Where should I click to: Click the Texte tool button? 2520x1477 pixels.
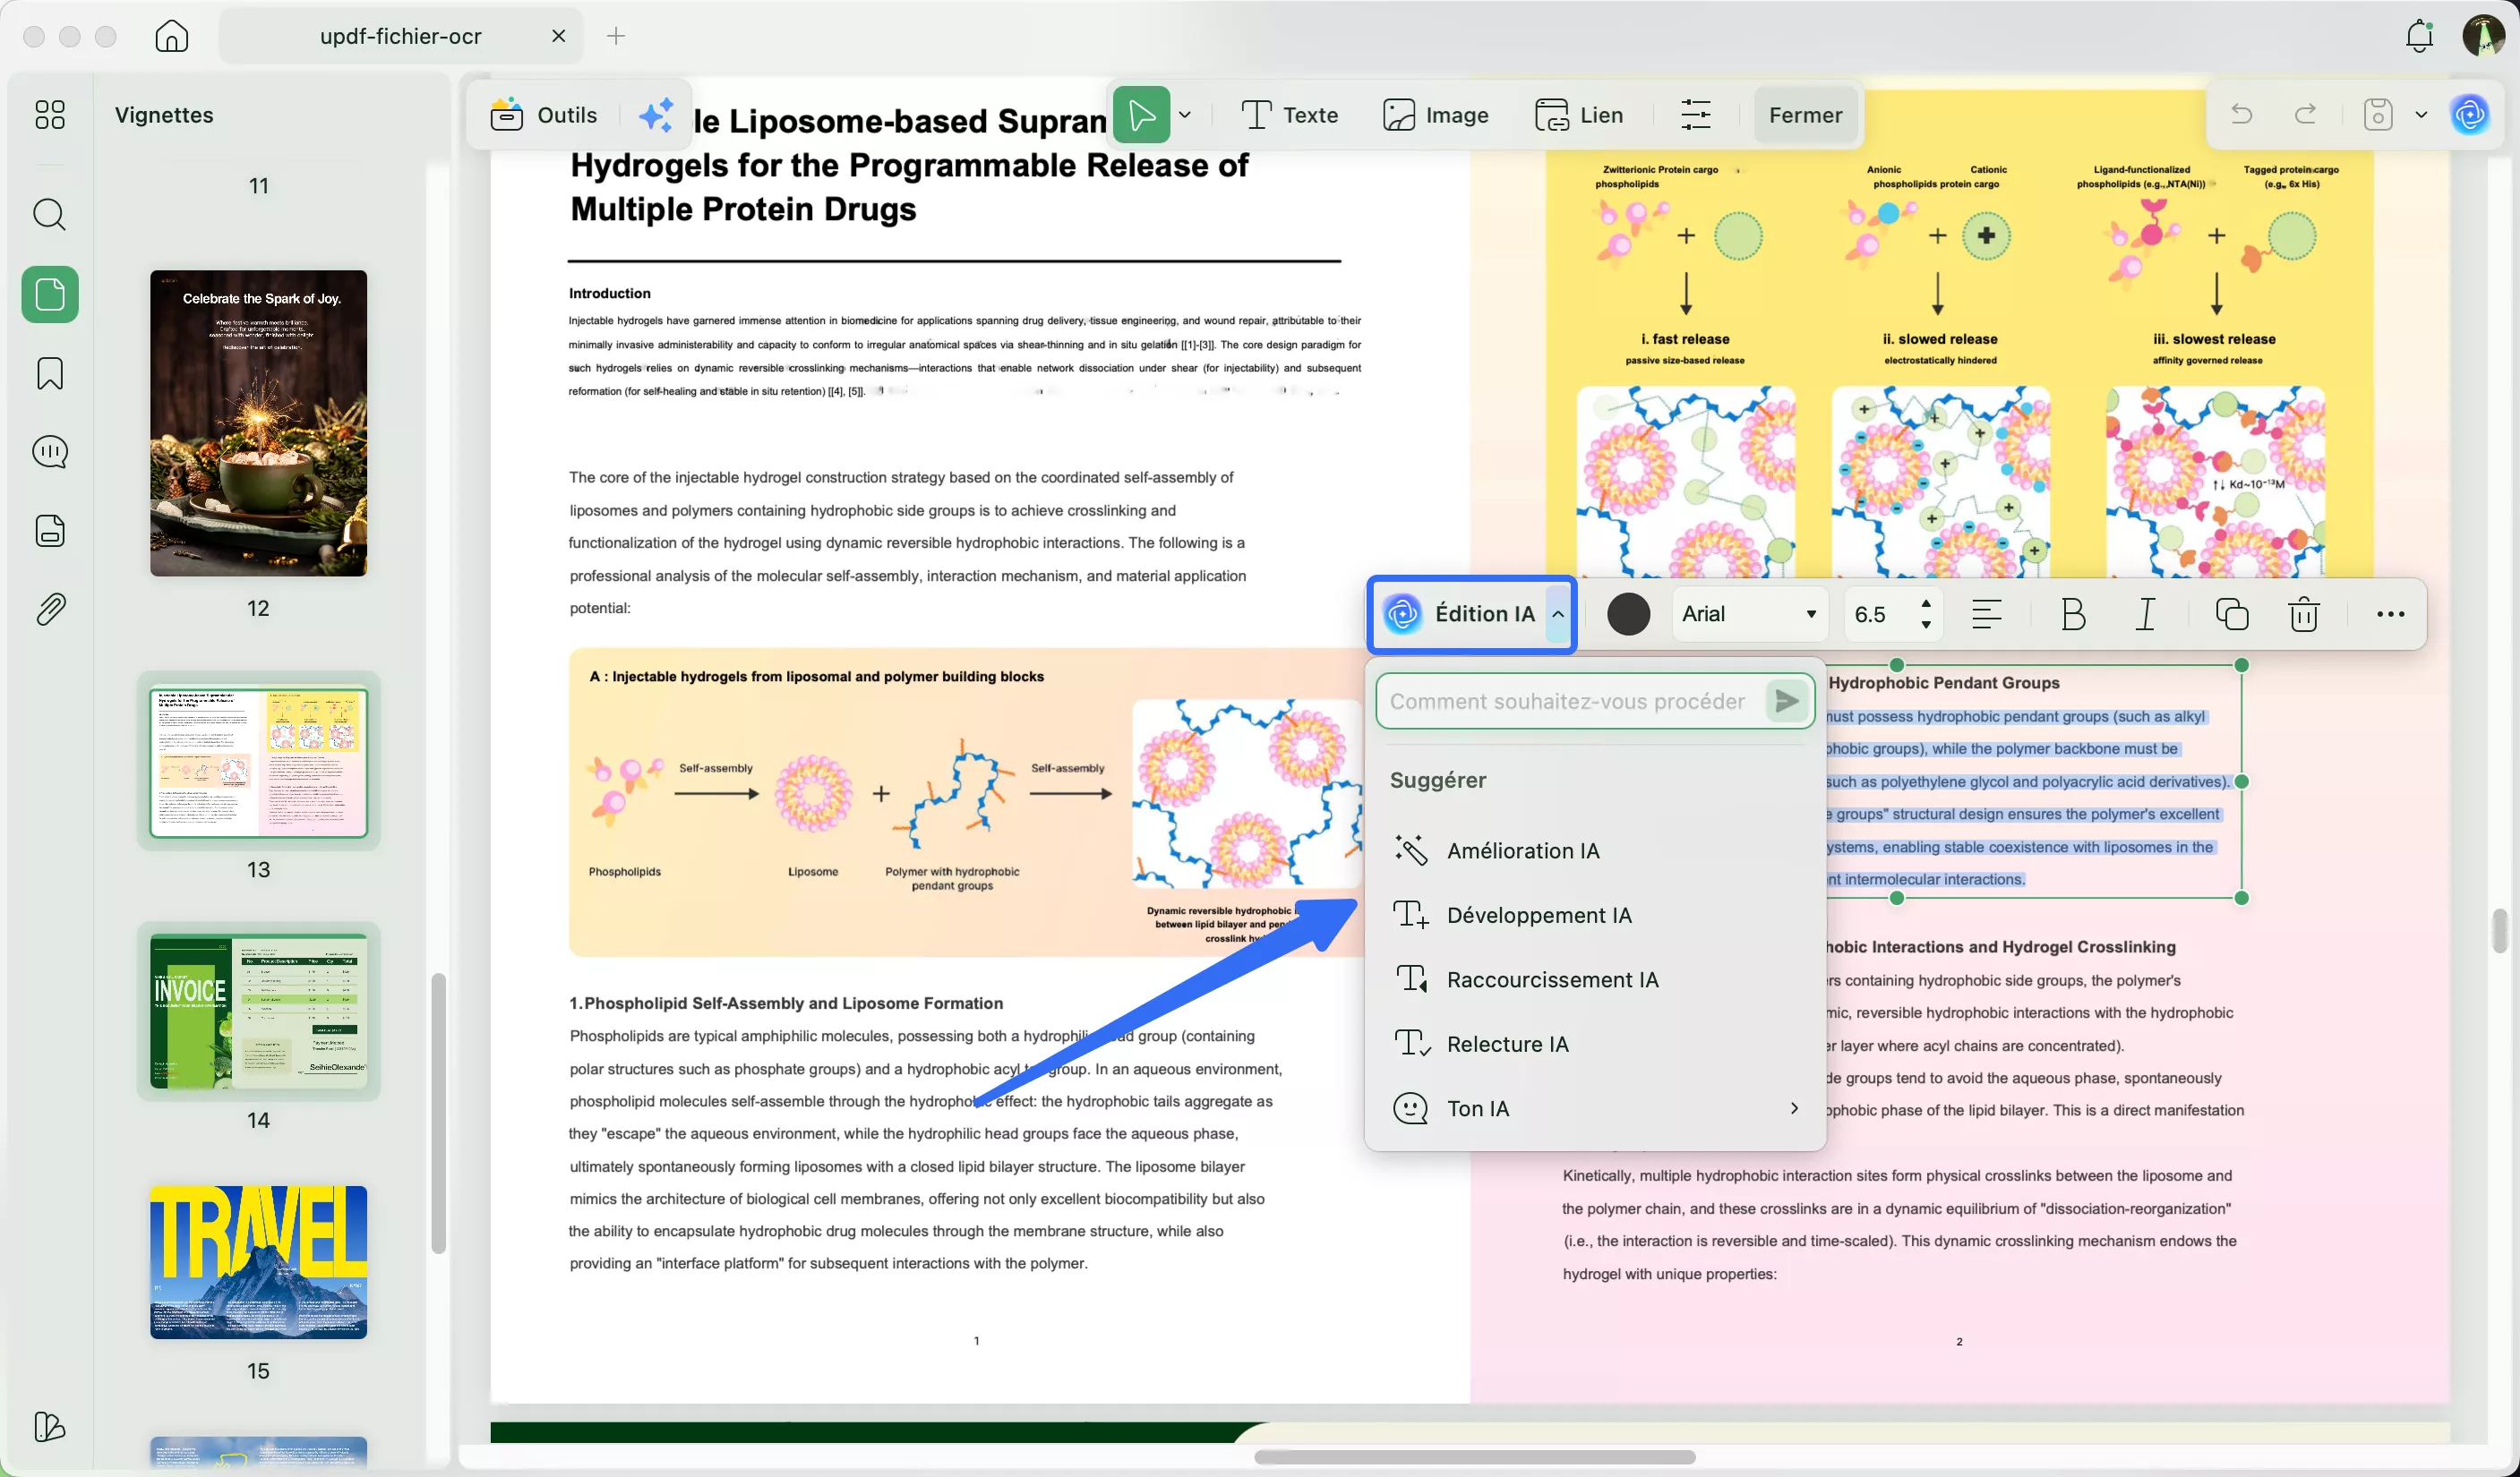tap(1289, 115)
